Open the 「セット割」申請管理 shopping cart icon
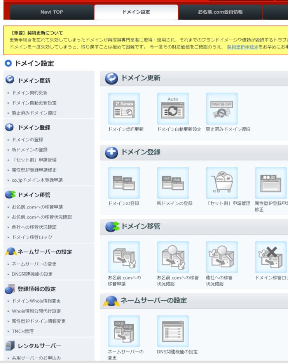 [x=222, y=183]
